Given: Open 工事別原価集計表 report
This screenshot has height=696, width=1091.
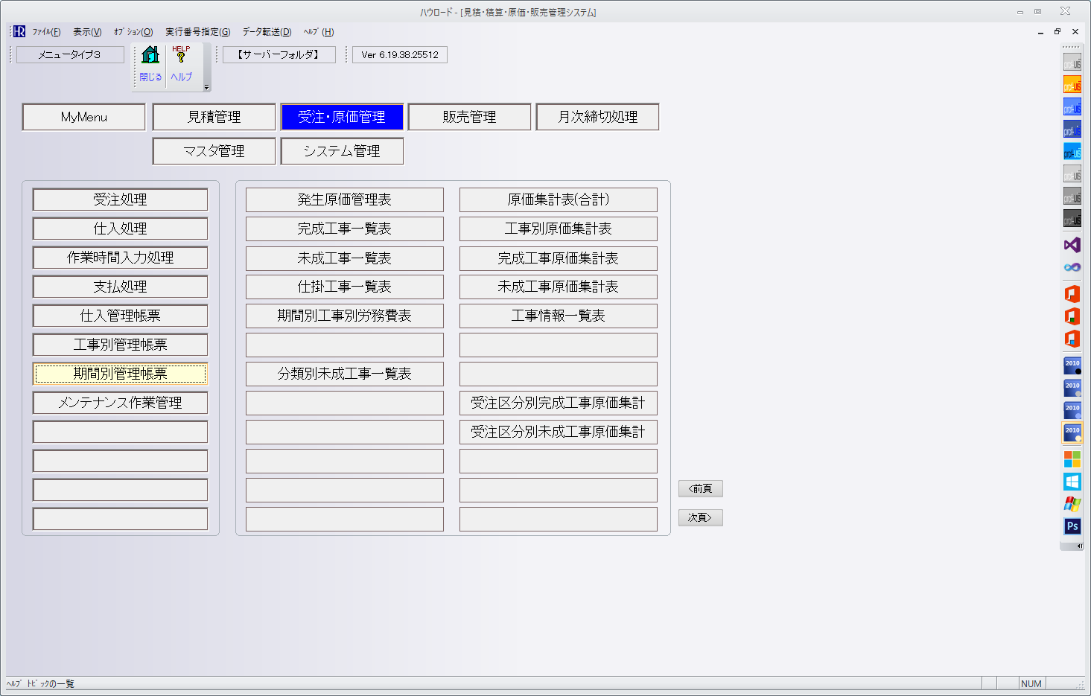Looking at the screenshot, I should point(558,229).
